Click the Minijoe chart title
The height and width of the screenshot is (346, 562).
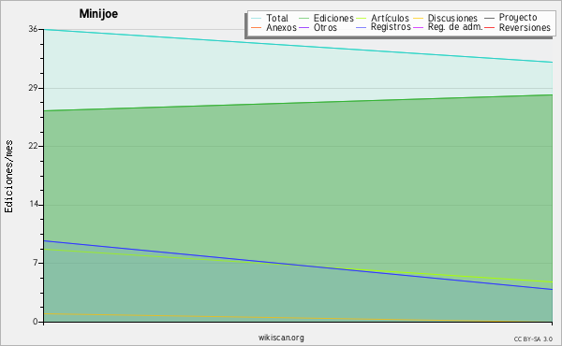pyautogui.click(x=98, y=14)
